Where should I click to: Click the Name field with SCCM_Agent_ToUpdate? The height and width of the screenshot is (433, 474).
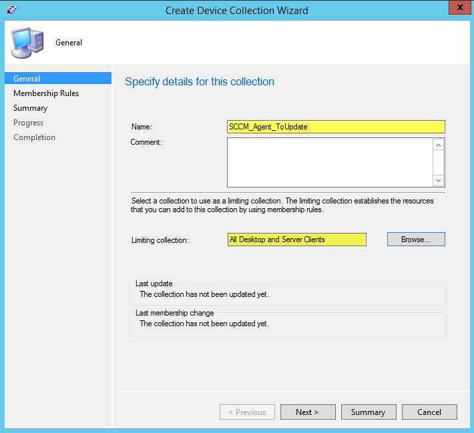(336, 127)
